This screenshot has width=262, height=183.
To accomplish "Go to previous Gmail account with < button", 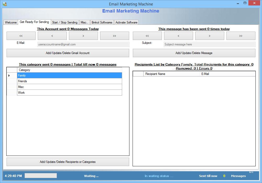I will [52, 36].
